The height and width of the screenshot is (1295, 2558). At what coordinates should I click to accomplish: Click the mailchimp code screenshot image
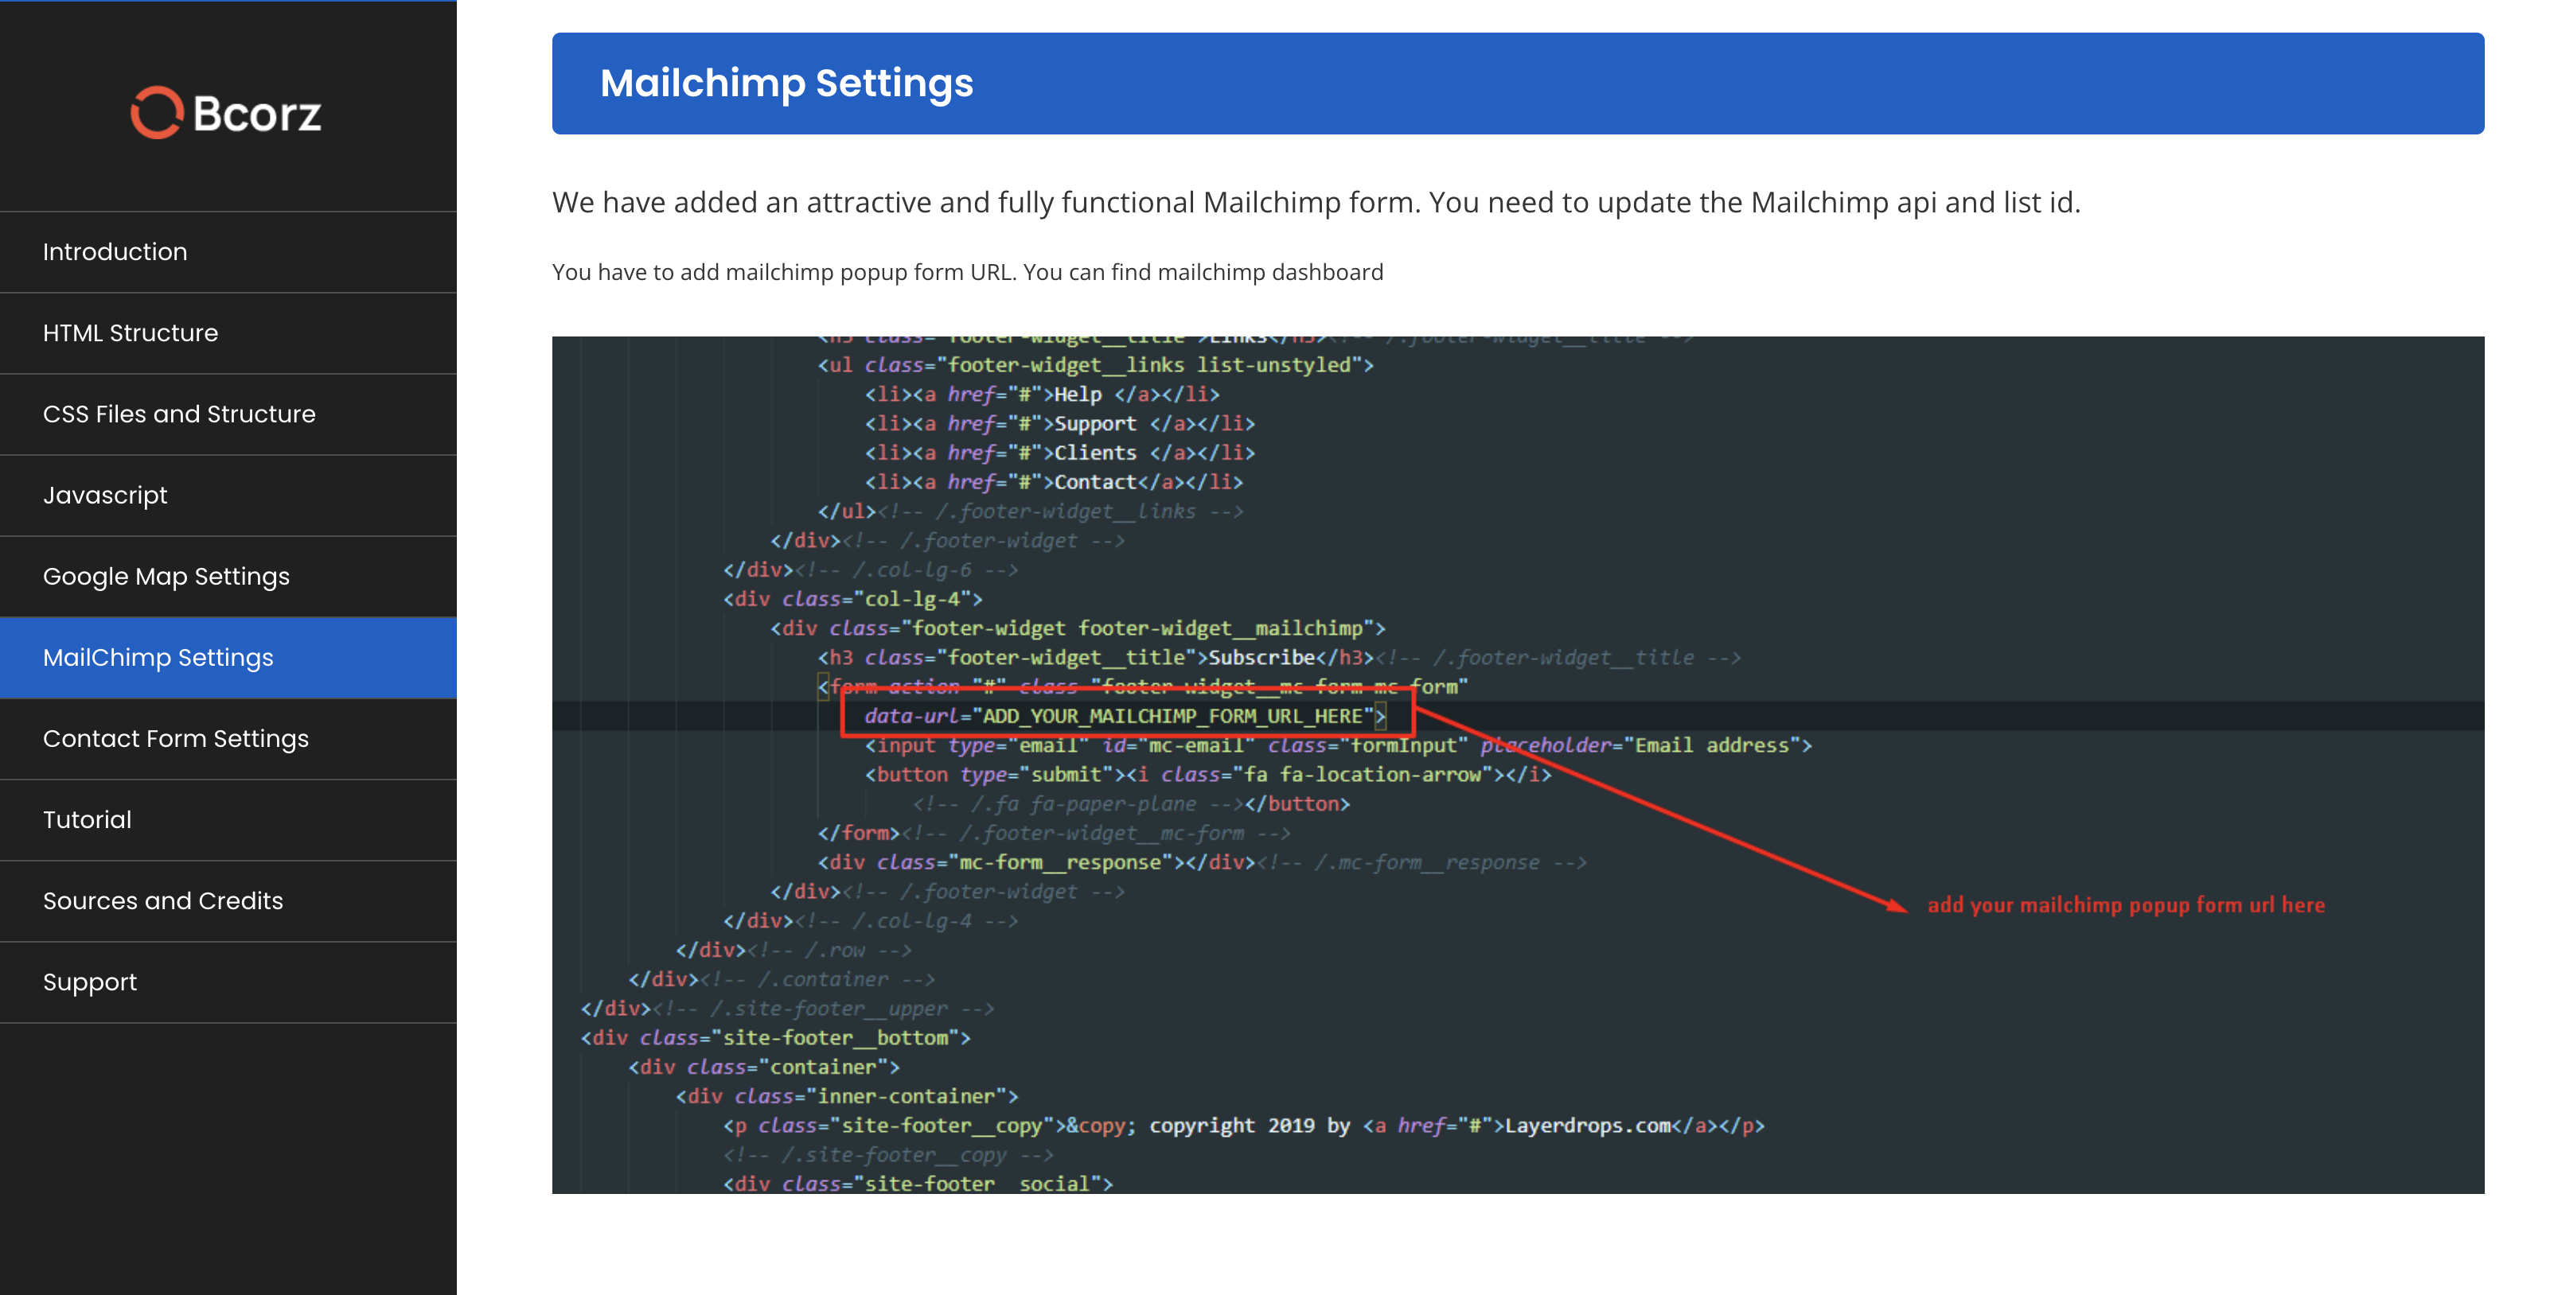pyautogui.click(x=1517, y=765)
